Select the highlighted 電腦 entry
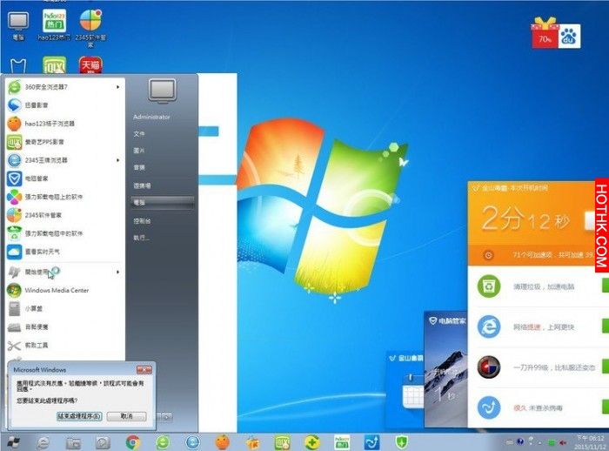This screenshot has height=451, width=609. 163,203
